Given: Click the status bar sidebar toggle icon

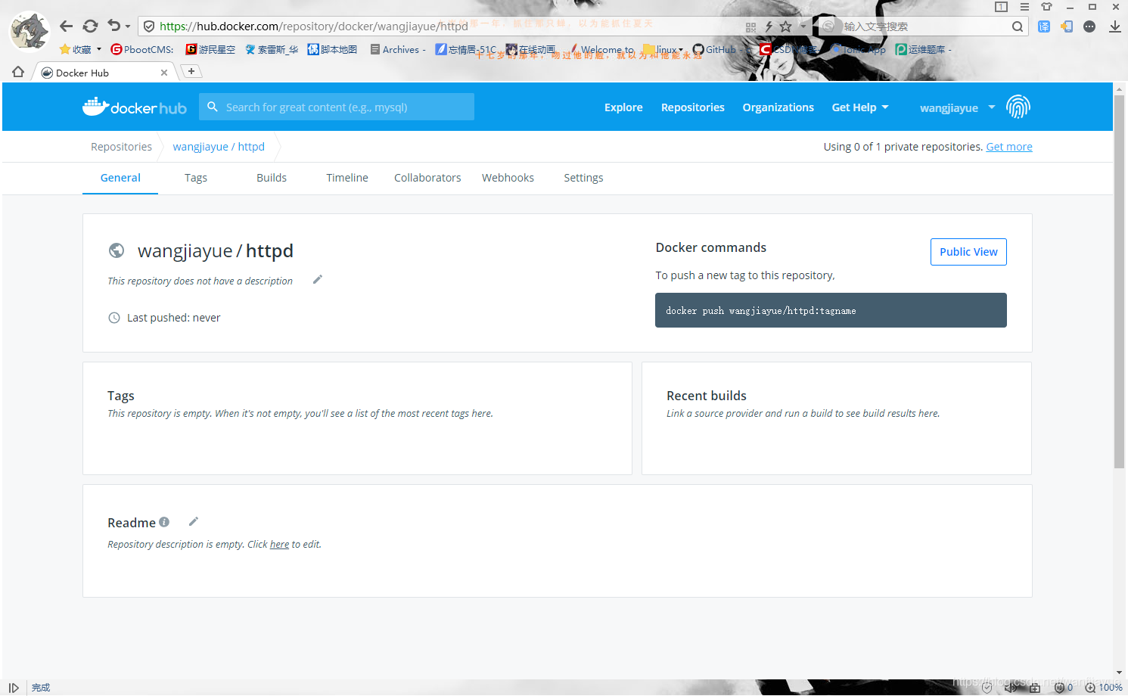Looking at the screenshot, I should (14, 688).
